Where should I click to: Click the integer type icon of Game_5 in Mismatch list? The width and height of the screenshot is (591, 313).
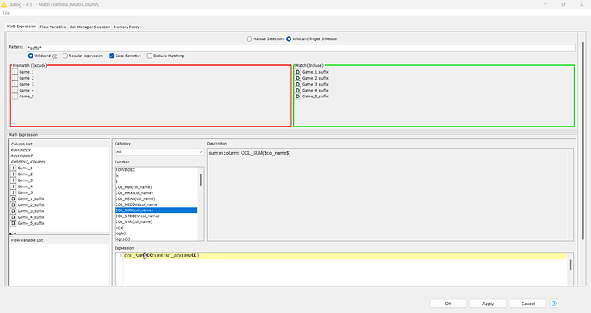click(x=15, y=97)
